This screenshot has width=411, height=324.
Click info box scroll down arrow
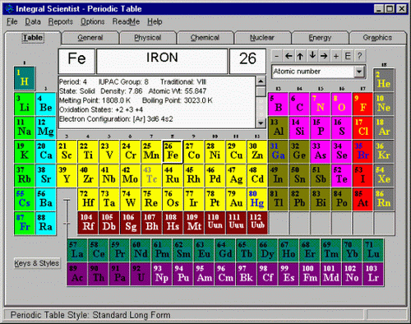pos(261,123)
